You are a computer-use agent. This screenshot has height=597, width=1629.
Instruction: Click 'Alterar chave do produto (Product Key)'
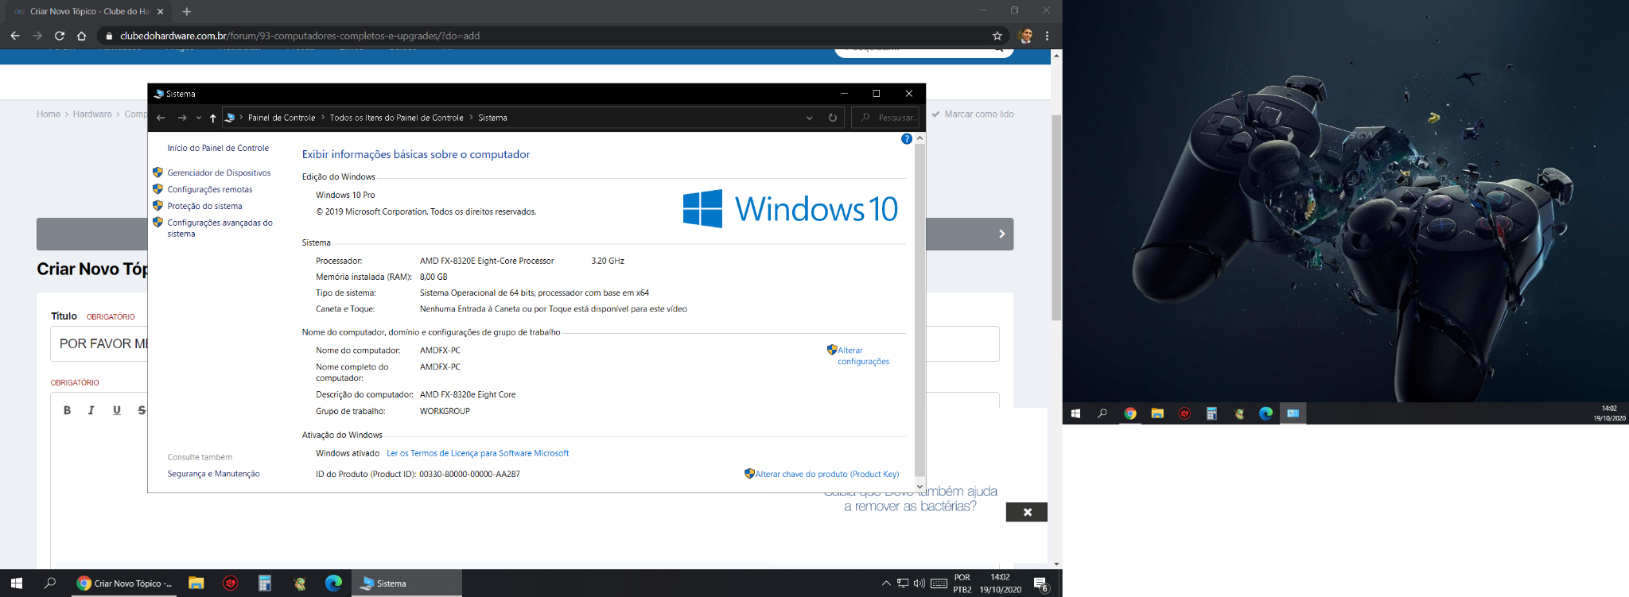tap(827, 474)
